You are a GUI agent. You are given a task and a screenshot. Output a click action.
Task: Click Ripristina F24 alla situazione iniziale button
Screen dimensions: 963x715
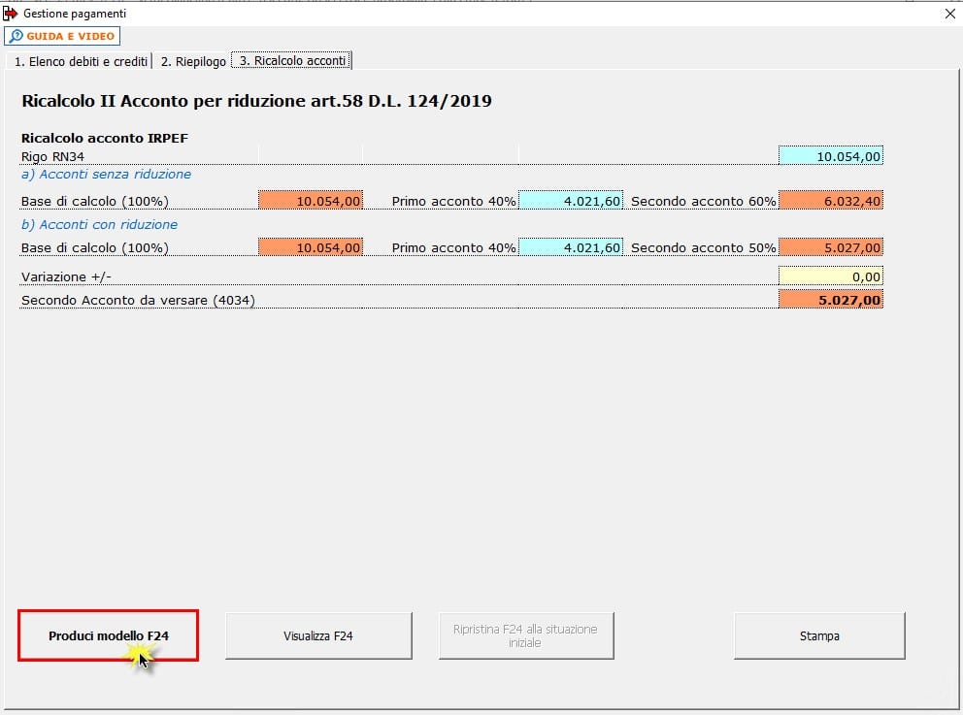[x=526, y=635]
